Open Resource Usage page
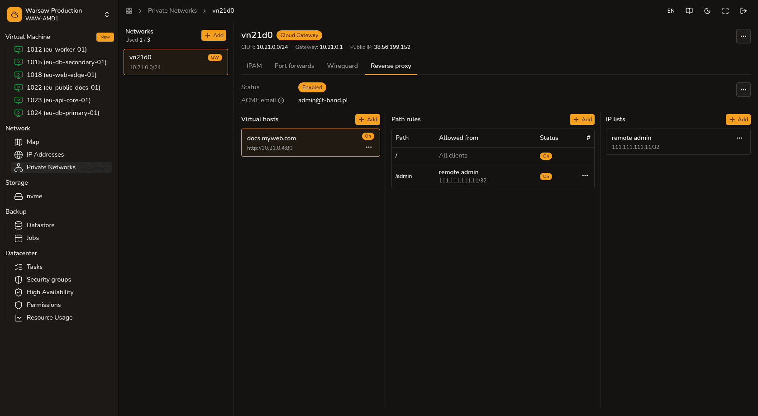This screenshot has height=416, width=758. (x=61, y=317)
